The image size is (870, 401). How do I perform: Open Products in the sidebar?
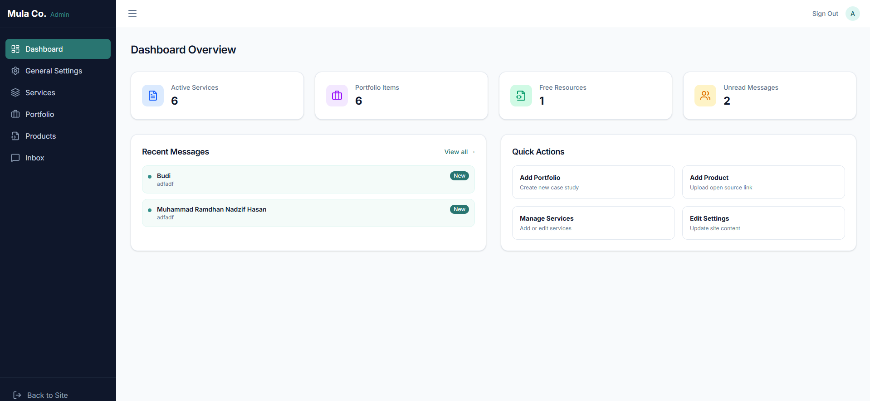[58, 136]
